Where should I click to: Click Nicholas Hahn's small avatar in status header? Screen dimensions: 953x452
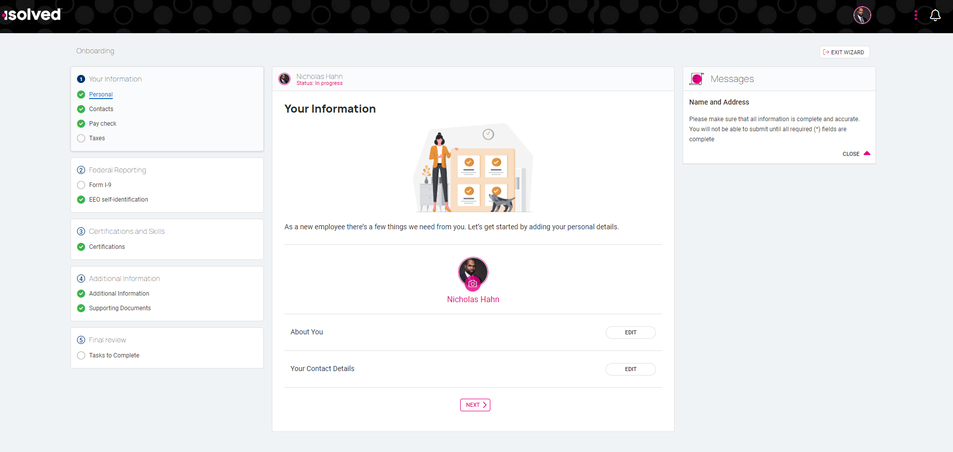pos(284,79)
